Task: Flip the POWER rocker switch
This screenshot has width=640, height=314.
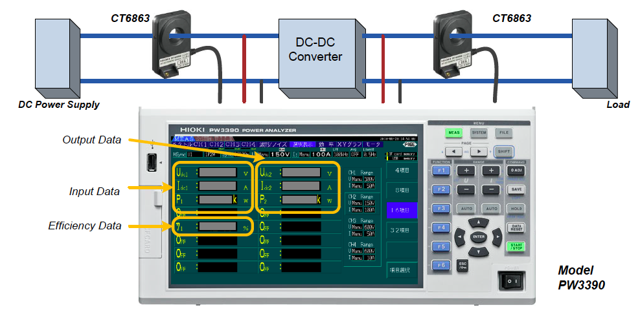Action: [x=512, y=282]
